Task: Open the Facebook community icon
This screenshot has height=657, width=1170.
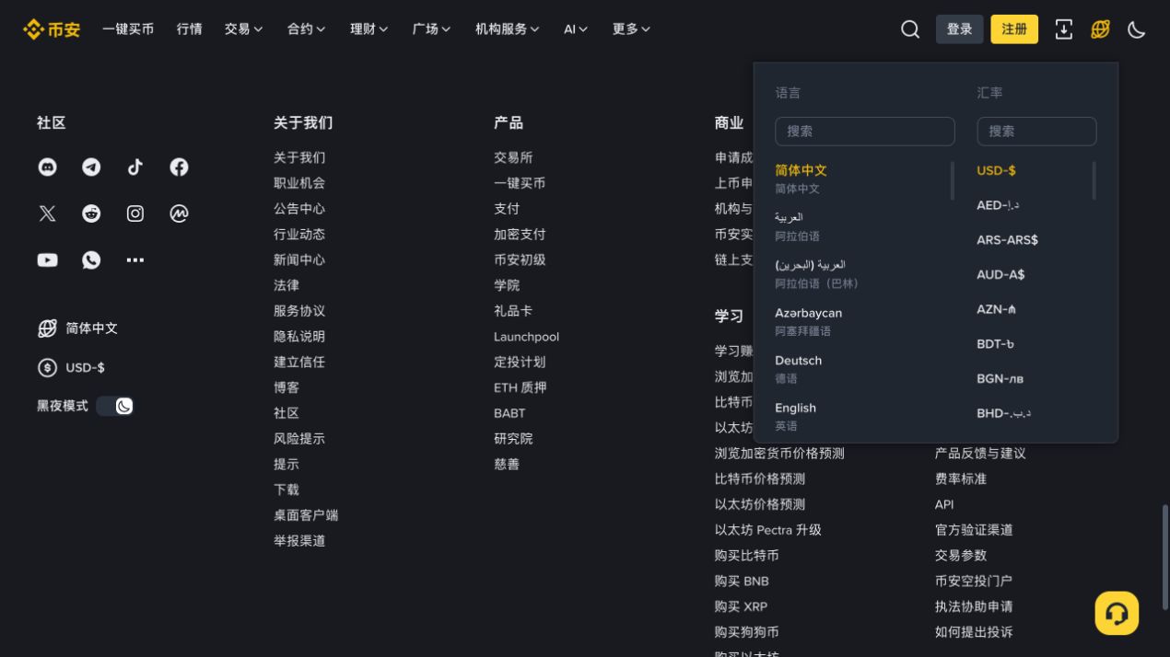Action: [x=179, y=167]
